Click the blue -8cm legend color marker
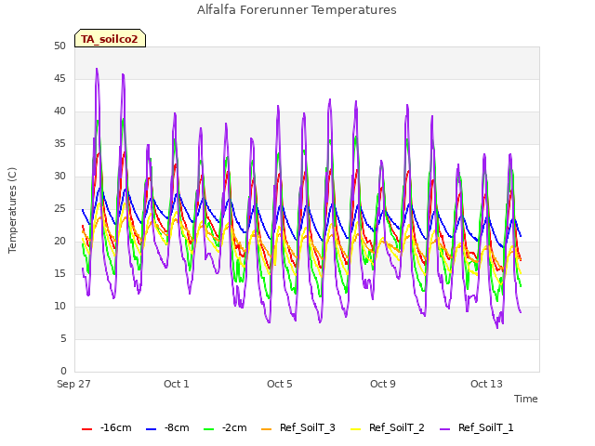595x446 pixels. point(151,429)
